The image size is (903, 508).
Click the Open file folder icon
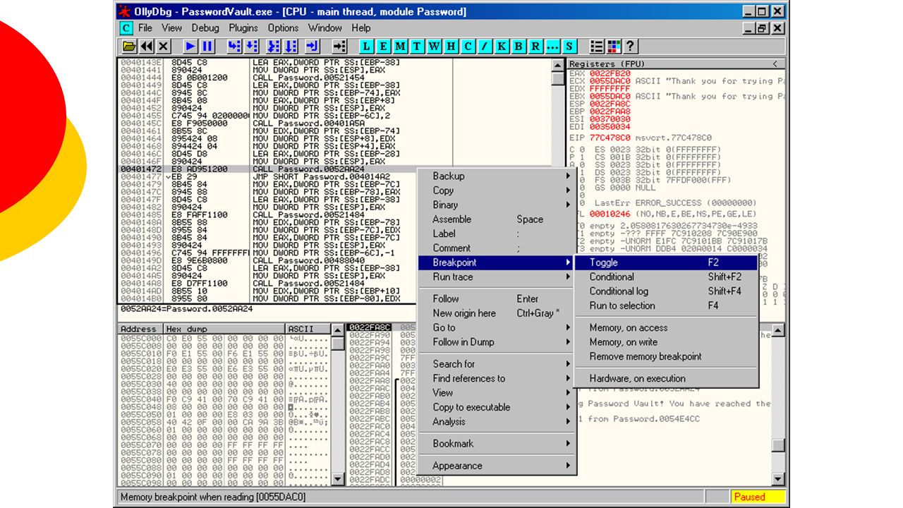click(x=129, y=47)
